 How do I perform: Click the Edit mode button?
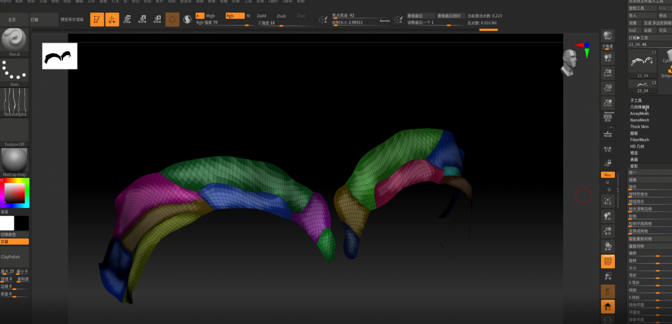click(x=97, y=20)
